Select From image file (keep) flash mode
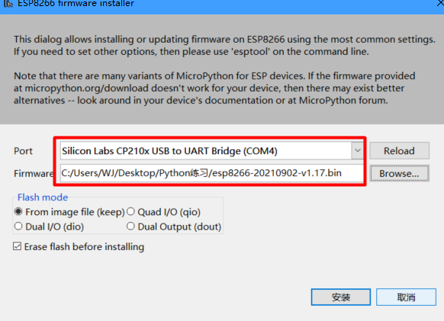444x321 pixels. [69, 212]
